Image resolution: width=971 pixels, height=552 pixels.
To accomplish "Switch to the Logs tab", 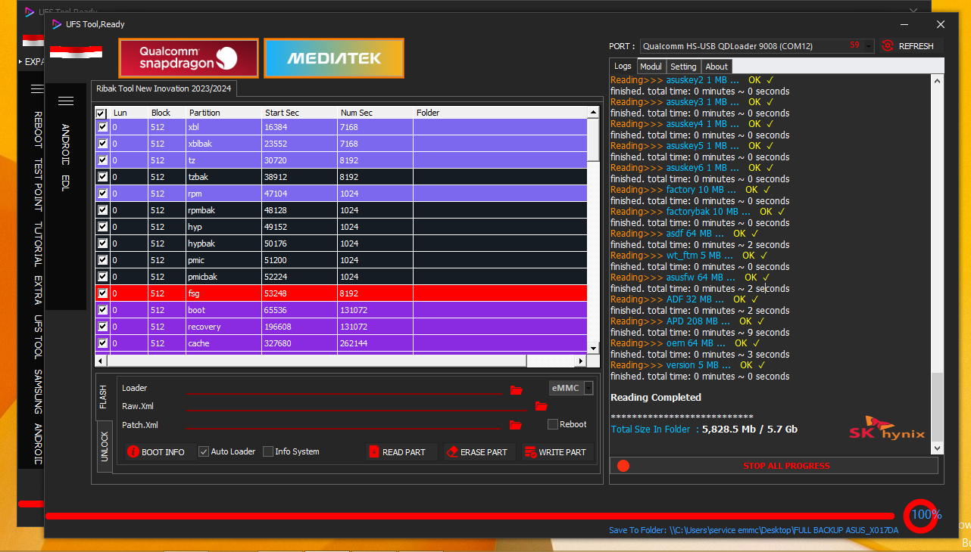I will [623, 67].
